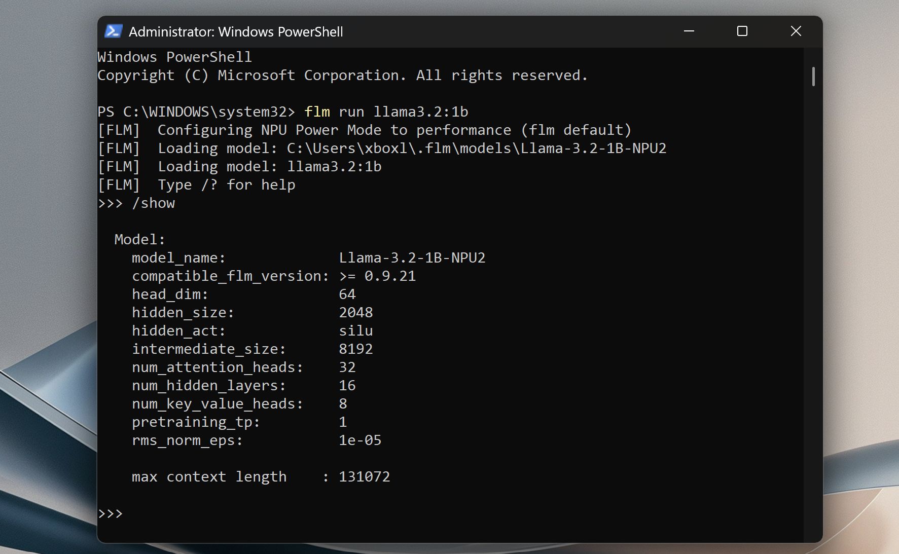Image resolution: width=899 pixels, height=554 pixels.
Task: Click the PowerShell icon in title bar
Action: coord(113,31)
